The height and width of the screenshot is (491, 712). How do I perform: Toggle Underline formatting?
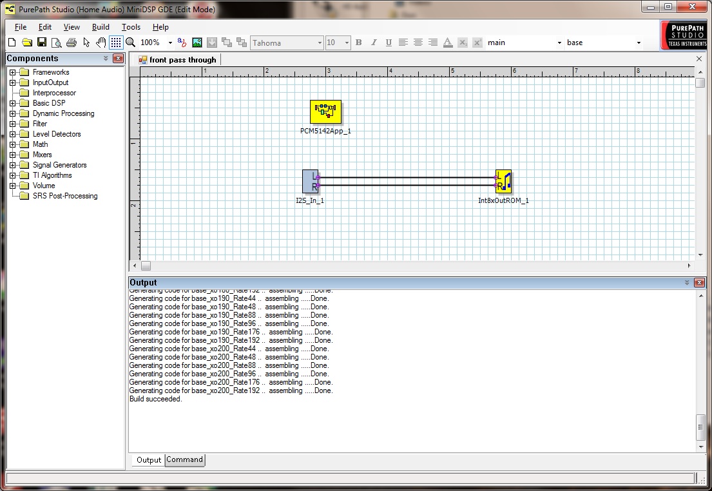point(389,43)
